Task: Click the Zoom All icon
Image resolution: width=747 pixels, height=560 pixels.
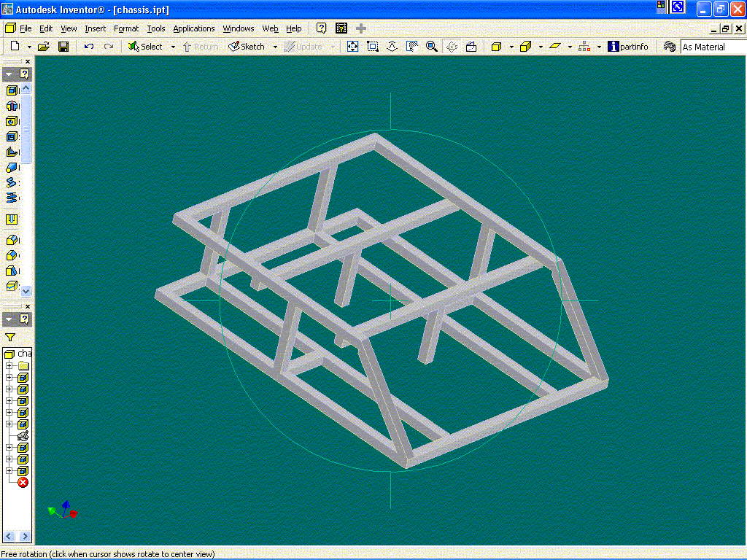Action: [x=352, y=46]
